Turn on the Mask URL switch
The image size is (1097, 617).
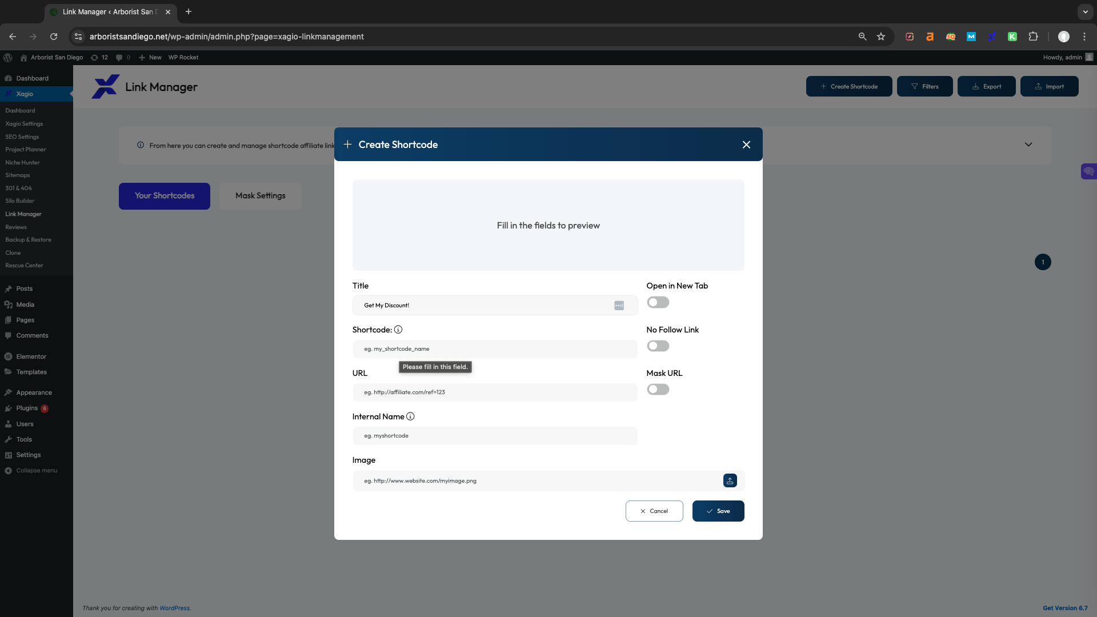pos(658,389)
